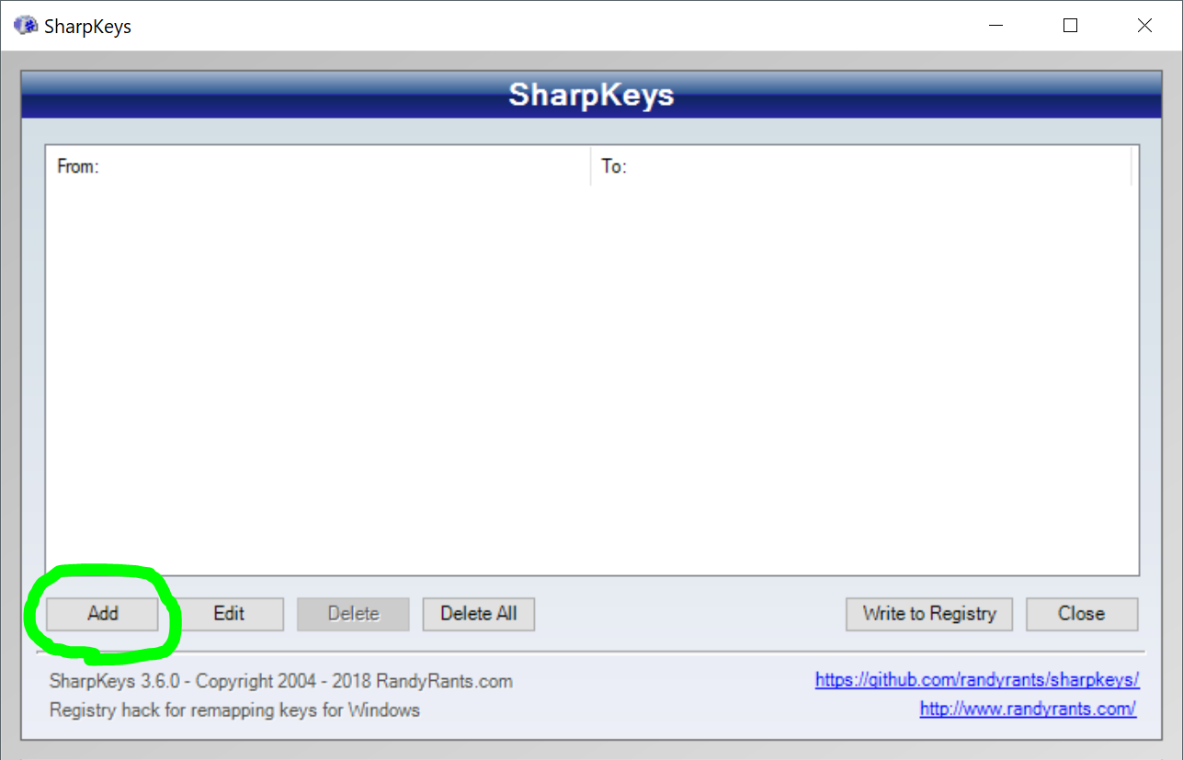
Task: Select the Delete All button
Action: [x=478, y=614]
